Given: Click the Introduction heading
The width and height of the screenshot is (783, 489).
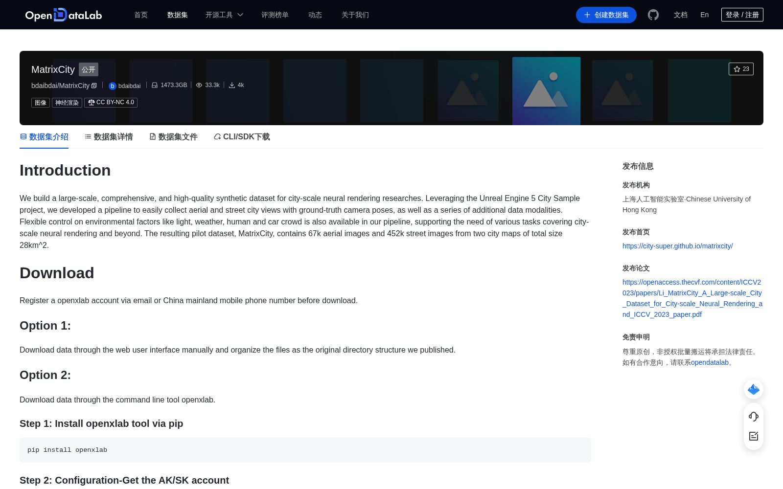Looking at the screenshot, I should (x=65, y=170).
